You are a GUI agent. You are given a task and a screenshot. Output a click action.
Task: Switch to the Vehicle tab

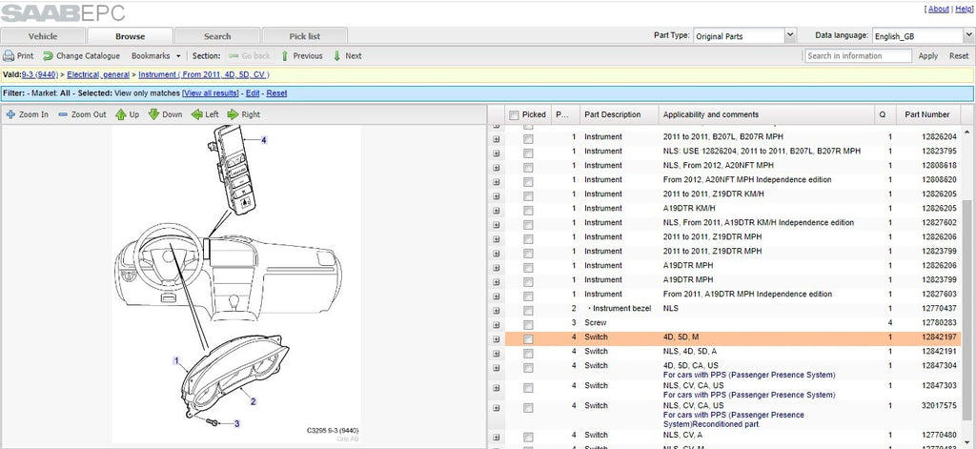point(43,36)
